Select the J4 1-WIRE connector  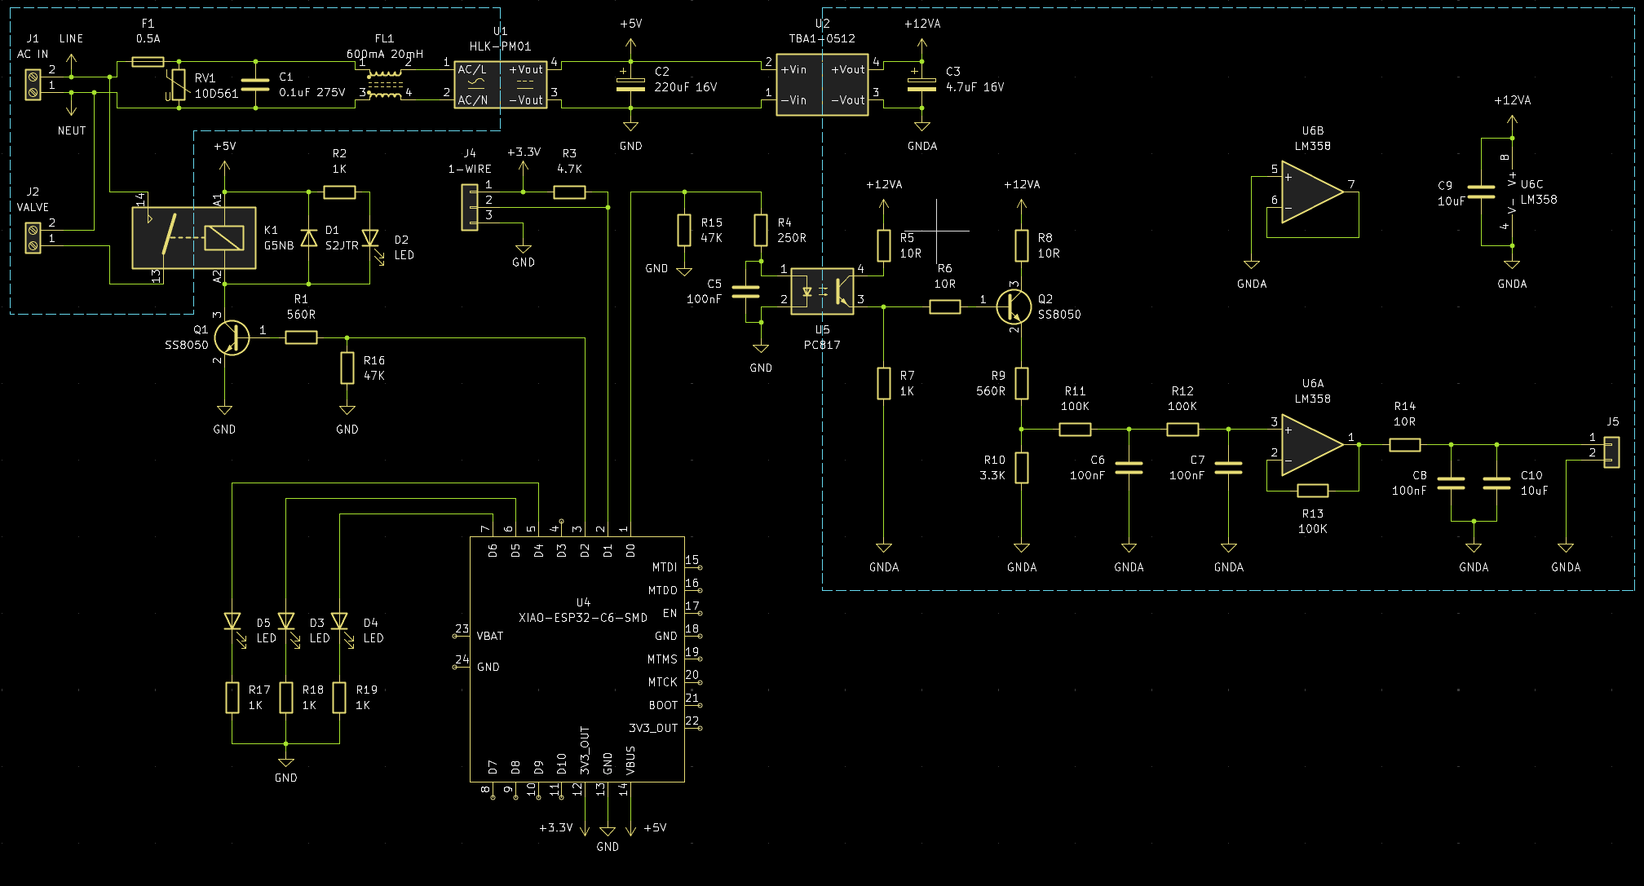[x=470, y=207]
